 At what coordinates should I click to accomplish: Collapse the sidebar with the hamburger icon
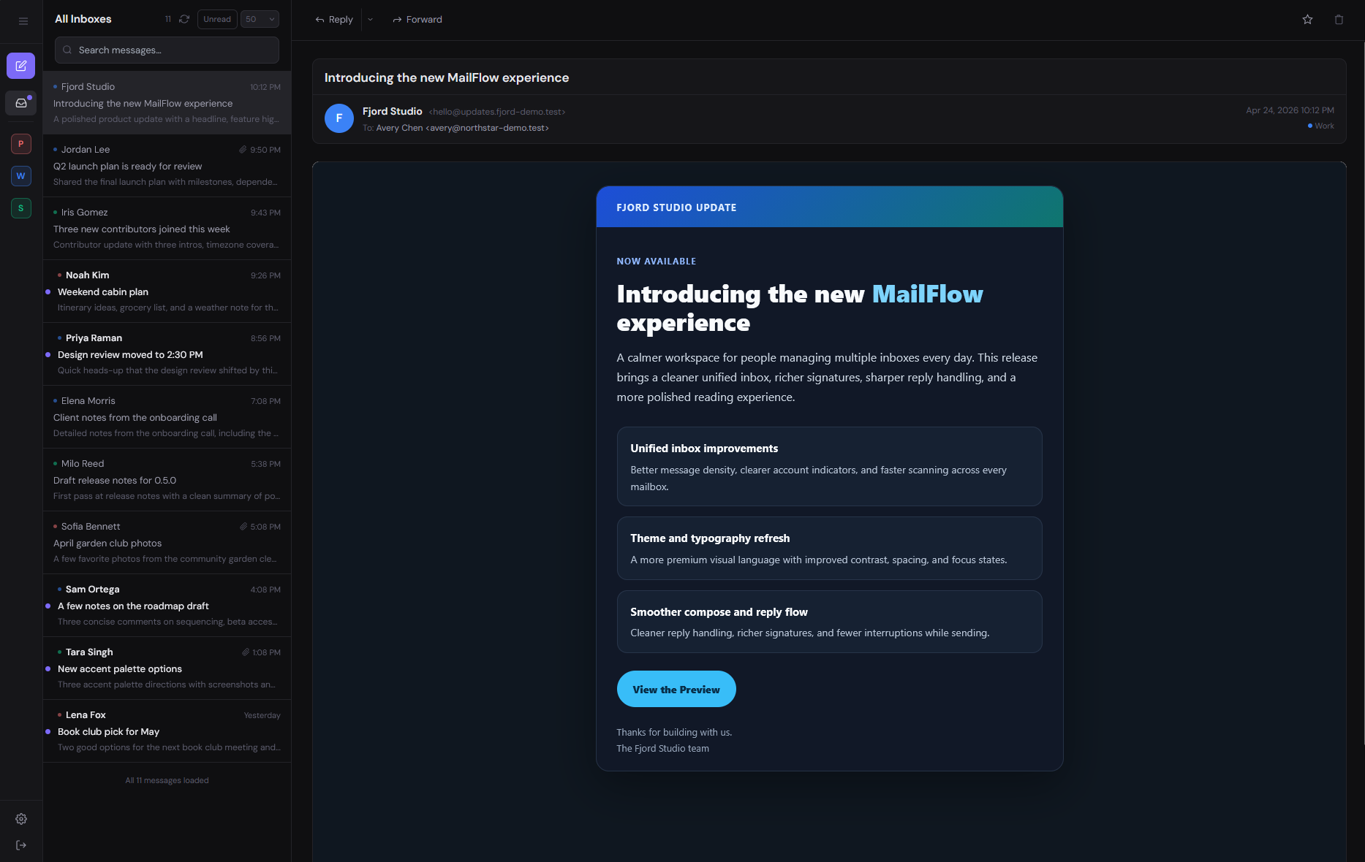tap(23, 21)
